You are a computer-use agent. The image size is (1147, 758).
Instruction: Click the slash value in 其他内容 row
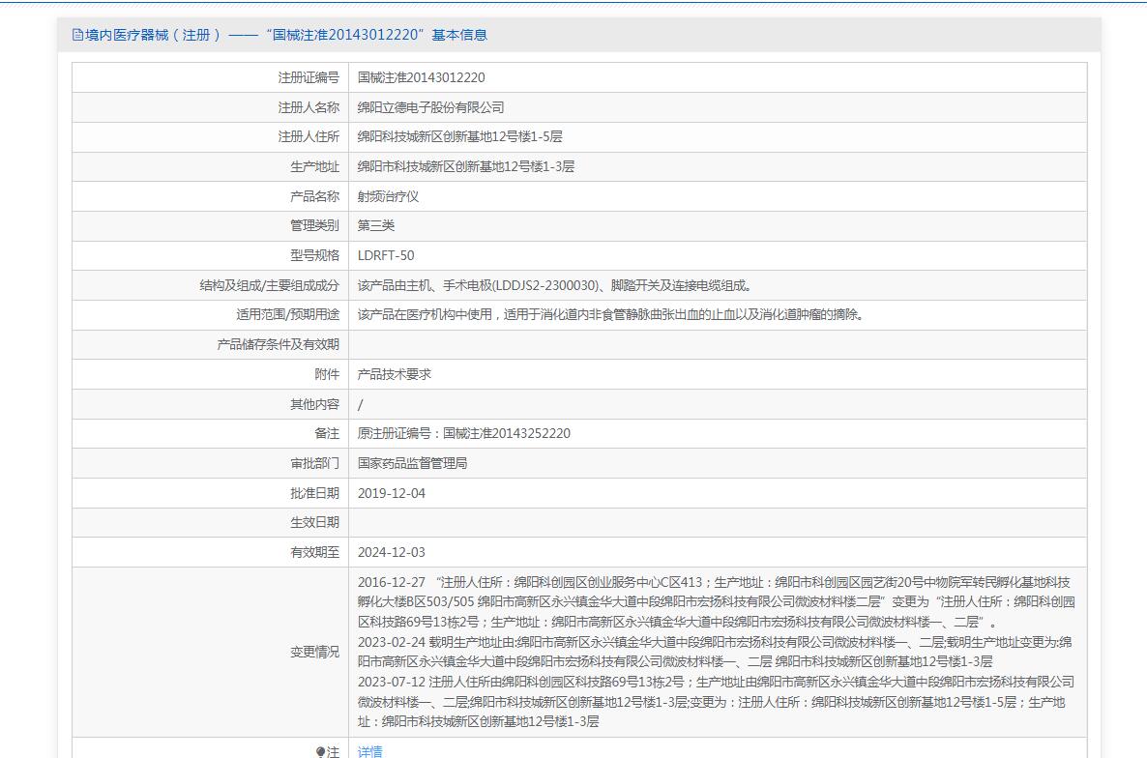pos(360,404)
